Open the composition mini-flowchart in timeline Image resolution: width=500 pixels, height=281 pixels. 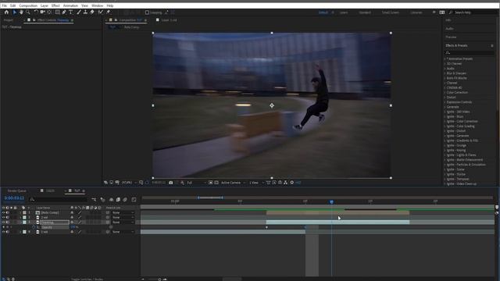click(94, 200)
